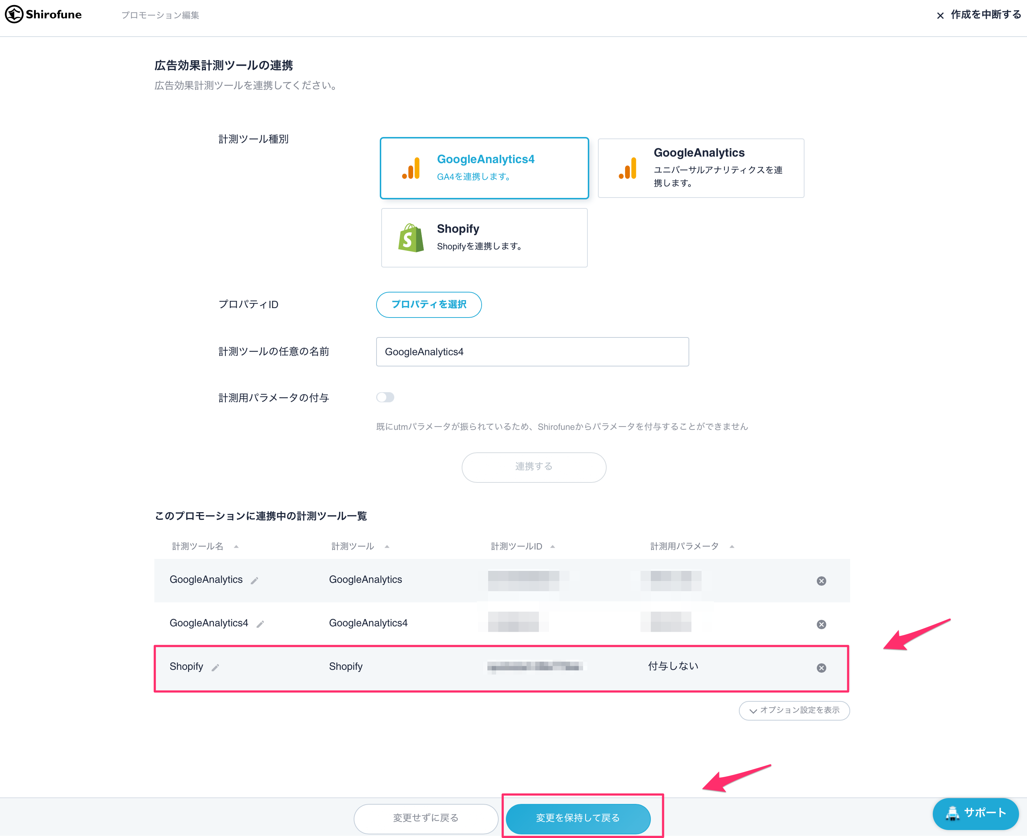
Task: Click the 広告効果計測ツールの連携 heading
Action: 224,65
